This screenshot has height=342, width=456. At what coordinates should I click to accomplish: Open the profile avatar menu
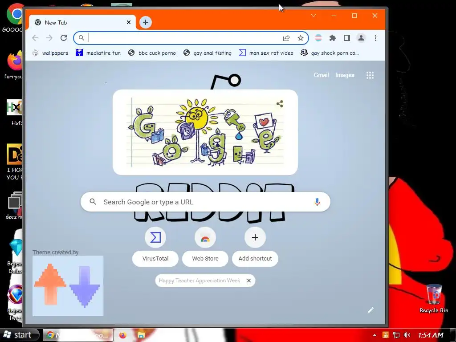pos(361,38)
